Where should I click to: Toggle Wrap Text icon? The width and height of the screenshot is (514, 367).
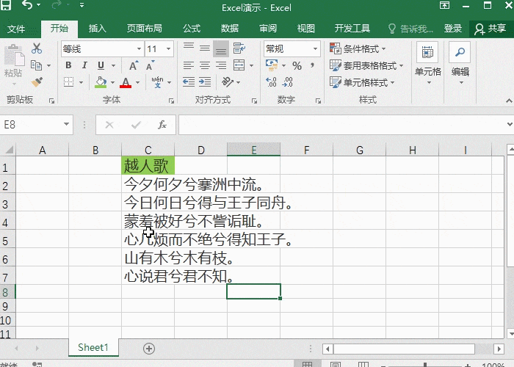coord(239,48)
